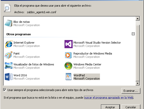144x109 pixels.
Task: Select the 'Paint' text label
Action: click(x=16, y=53)
